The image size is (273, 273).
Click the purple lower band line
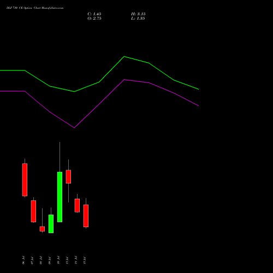[x=99, y=104]
